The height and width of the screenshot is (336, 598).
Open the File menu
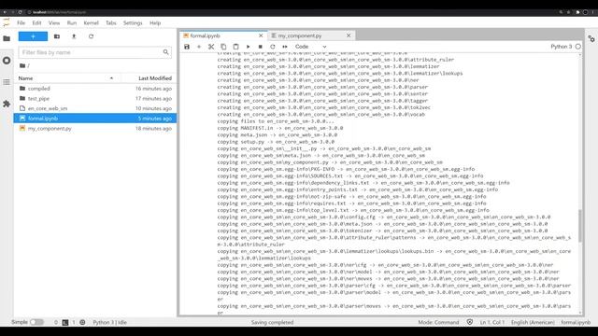pyautogui.click(x=21, y=22)
